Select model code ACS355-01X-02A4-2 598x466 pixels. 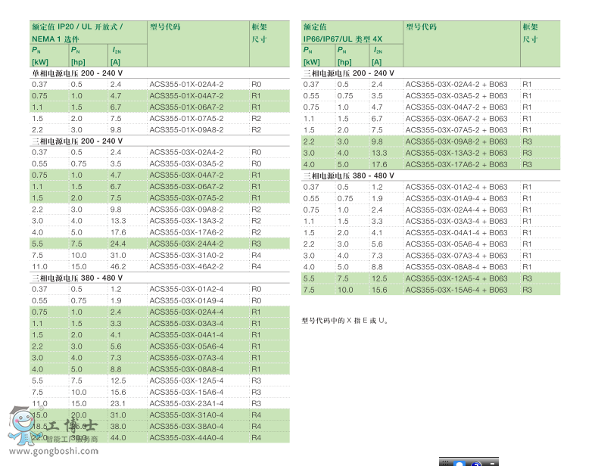point(186,84)
